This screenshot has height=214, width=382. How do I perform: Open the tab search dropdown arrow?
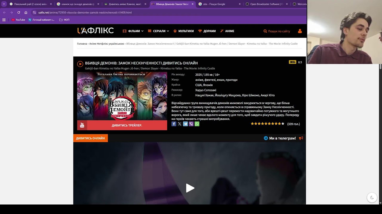click(4, 4)
